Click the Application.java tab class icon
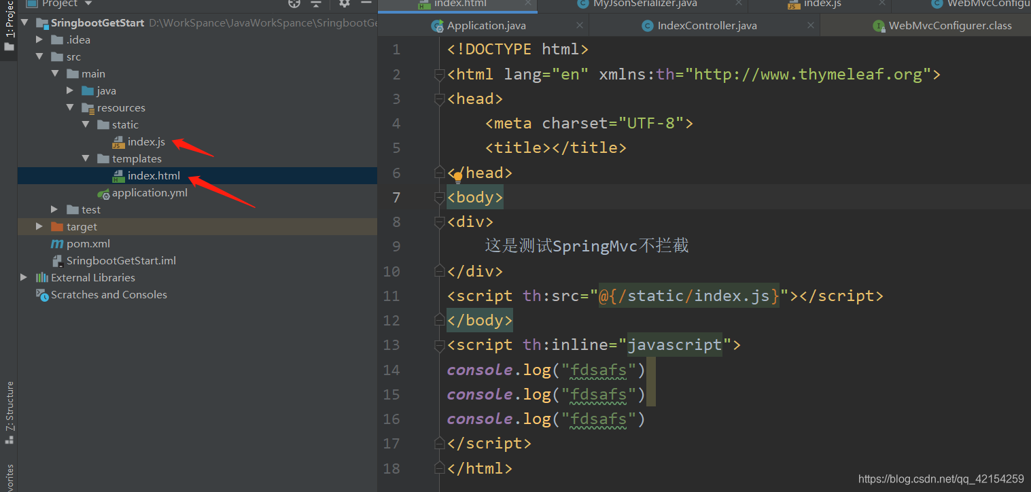The height and width of the screenshot is (492, 1031). pyautogui.click(x=438, y=26)
